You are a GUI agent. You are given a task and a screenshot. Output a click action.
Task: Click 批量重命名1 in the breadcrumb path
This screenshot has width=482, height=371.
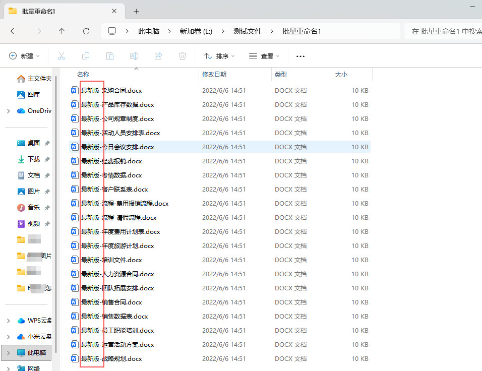point(302,31)
